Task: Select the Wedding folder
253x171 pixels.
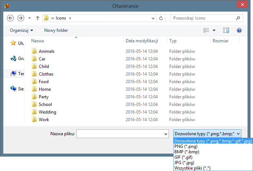Action: point(47,112)
